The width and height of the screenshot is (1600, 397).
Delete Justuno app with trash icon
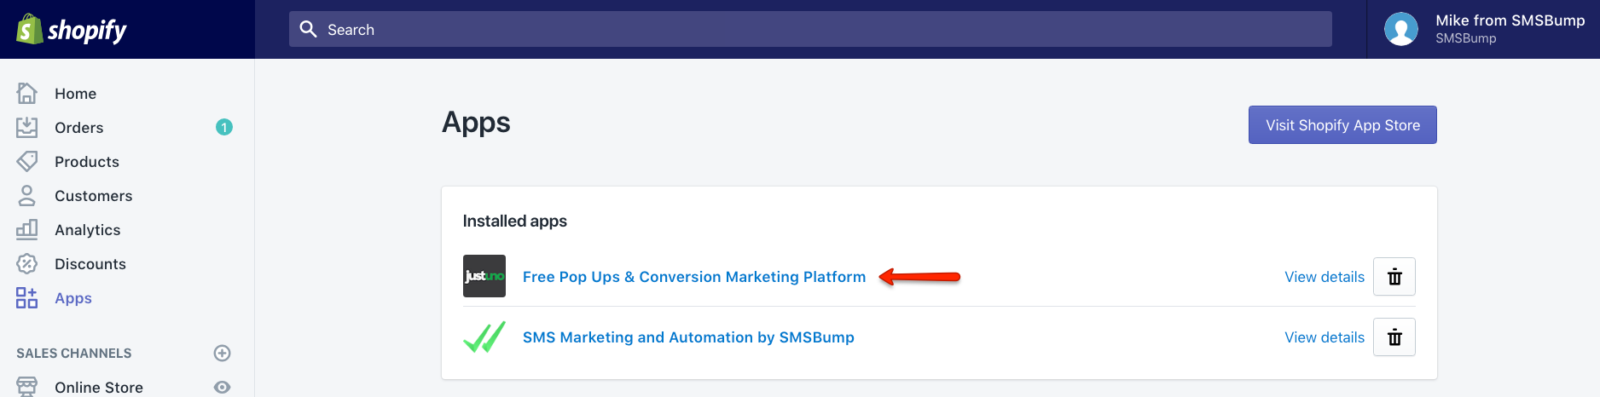(x=1394, y=277)
